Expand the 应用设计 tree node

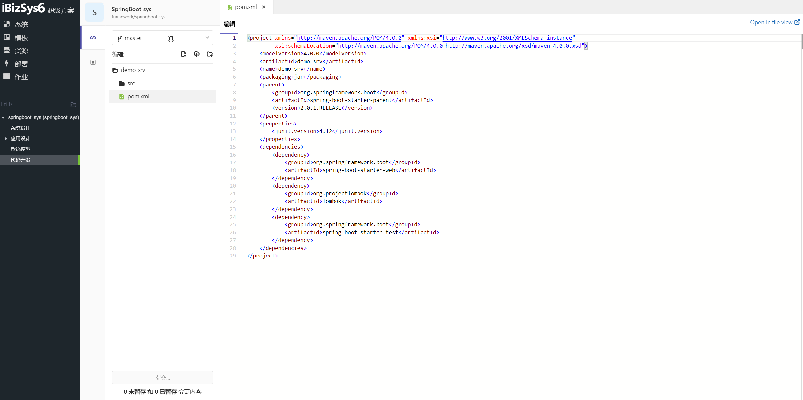tap(6, 139)
